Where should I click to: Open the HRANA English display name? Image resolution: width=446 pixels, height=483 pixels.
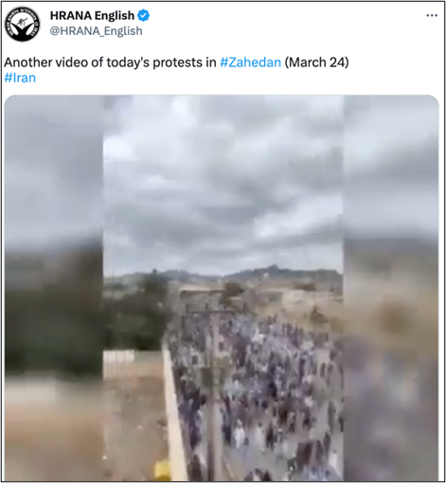point(92,15)
